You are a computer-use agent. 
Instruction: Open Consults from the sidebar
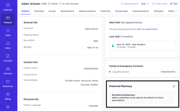pyautogui.click(x=8, y=58)
